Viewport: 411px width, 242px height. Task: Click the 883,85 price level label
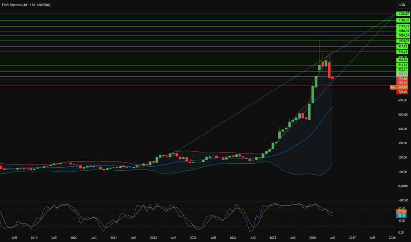click(x=403, y=60)
